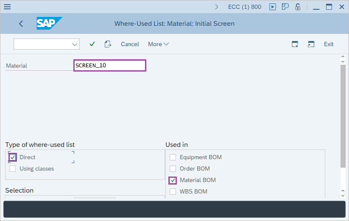Click the layout customization icon
This screenshot has height=221, width=349.
click(x=285, y=7)
